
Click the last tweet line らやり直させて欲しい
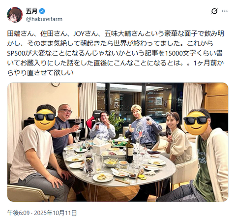40,73
